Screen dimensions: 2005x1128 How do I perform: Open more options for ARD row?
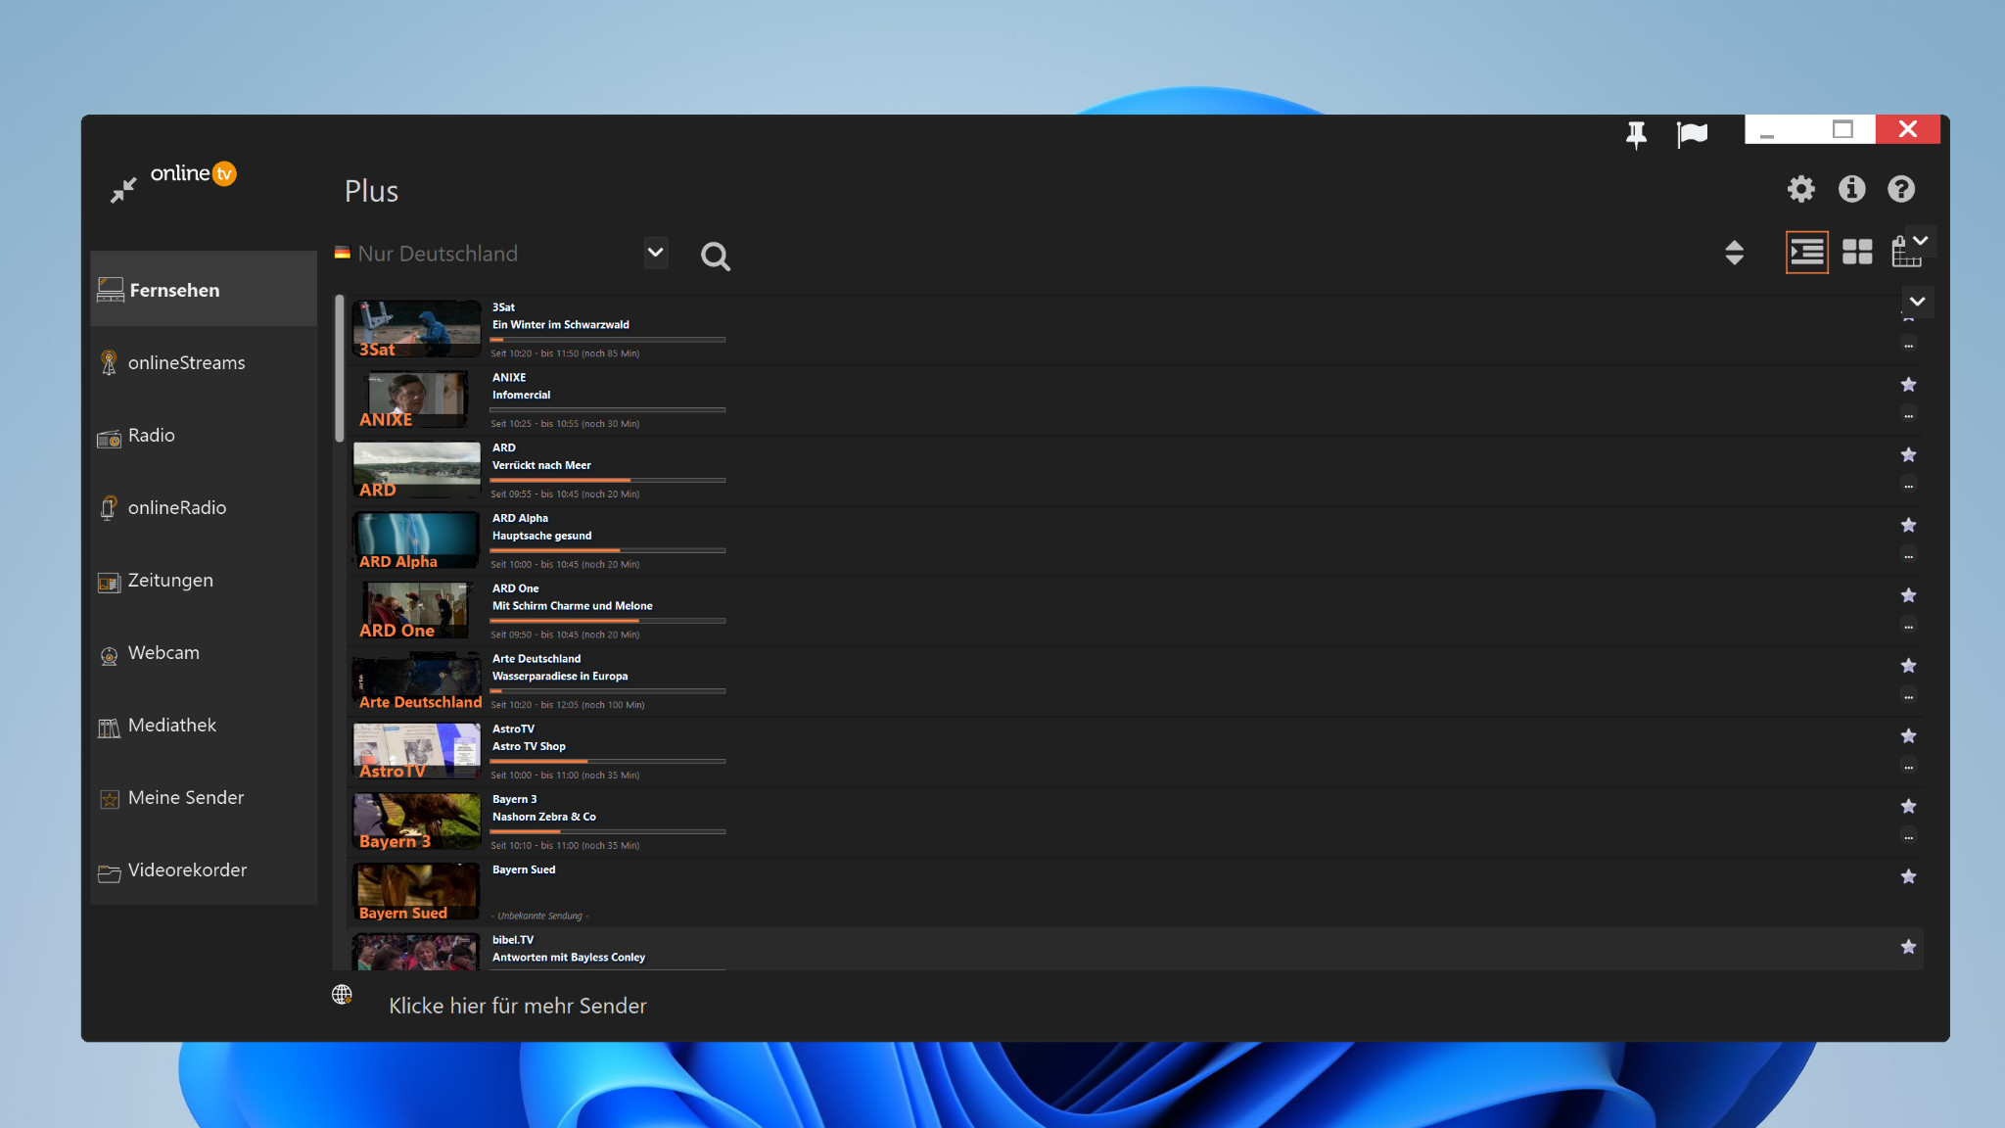pos(1908,486)
